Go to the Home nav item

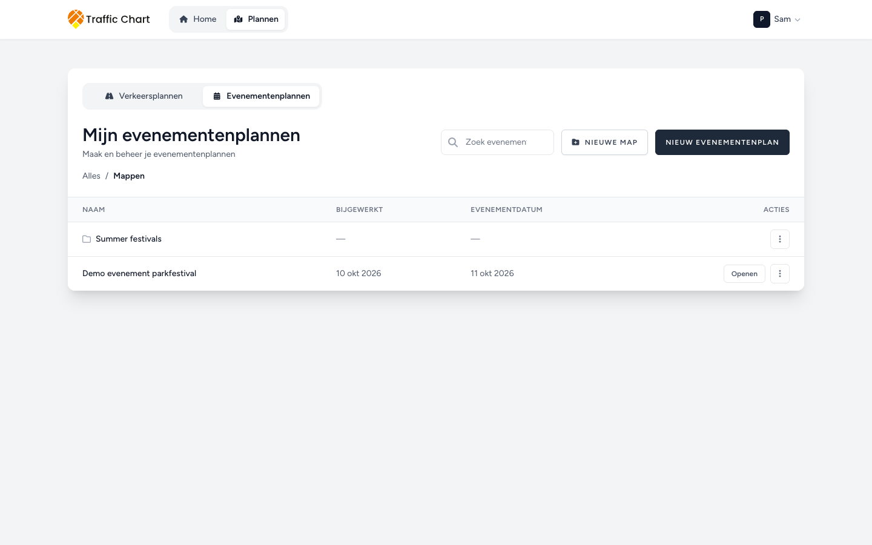point(198,19)
